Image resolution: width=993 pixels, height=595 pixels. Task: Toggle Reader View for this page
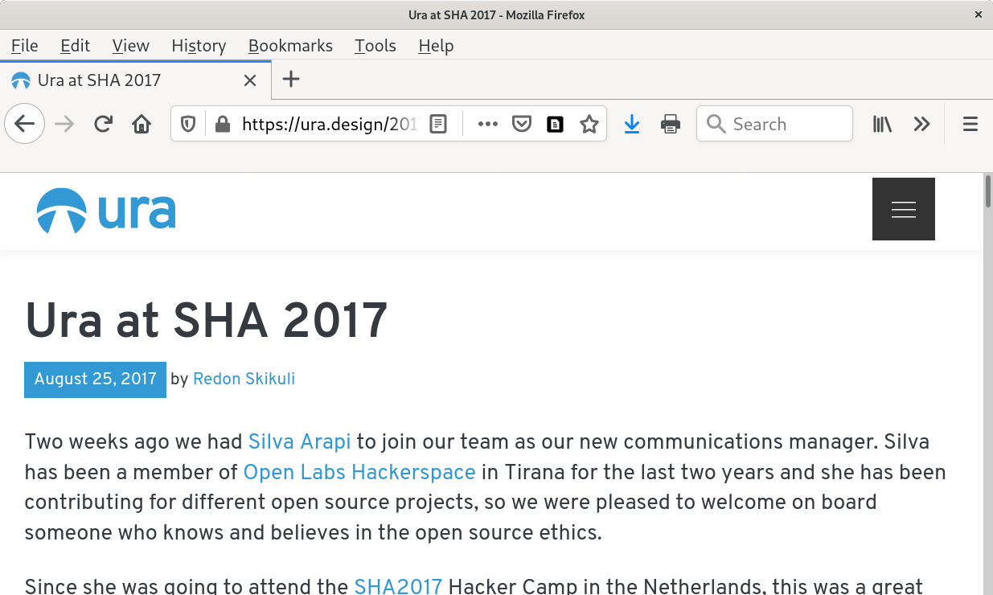438,124
